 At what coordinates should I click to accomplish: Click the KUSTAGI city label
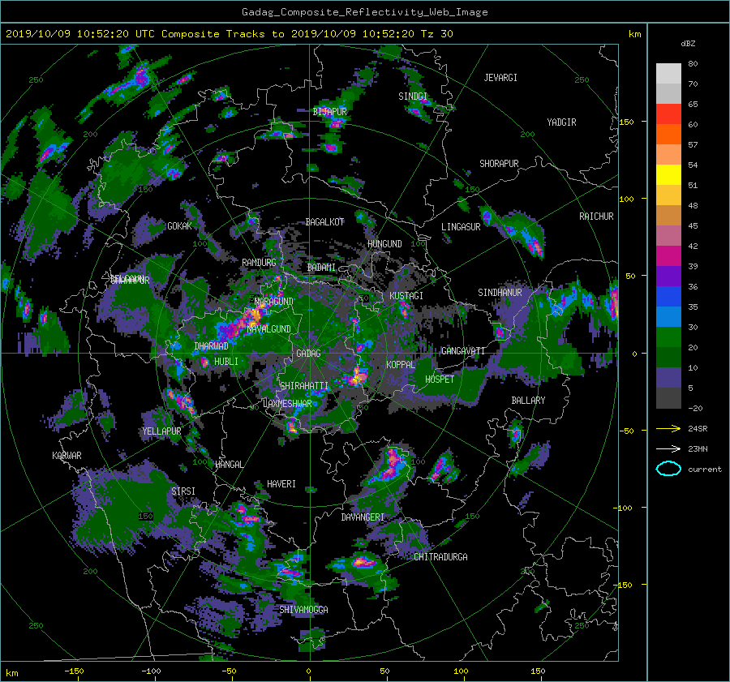[x=406, y=296]
